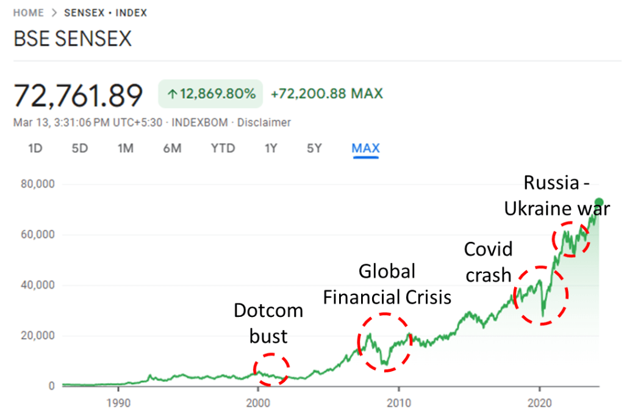This screenshot has width=624, height=415.
Task: Click the Global Financial Crisis circle marker
Action: (384, 342)
